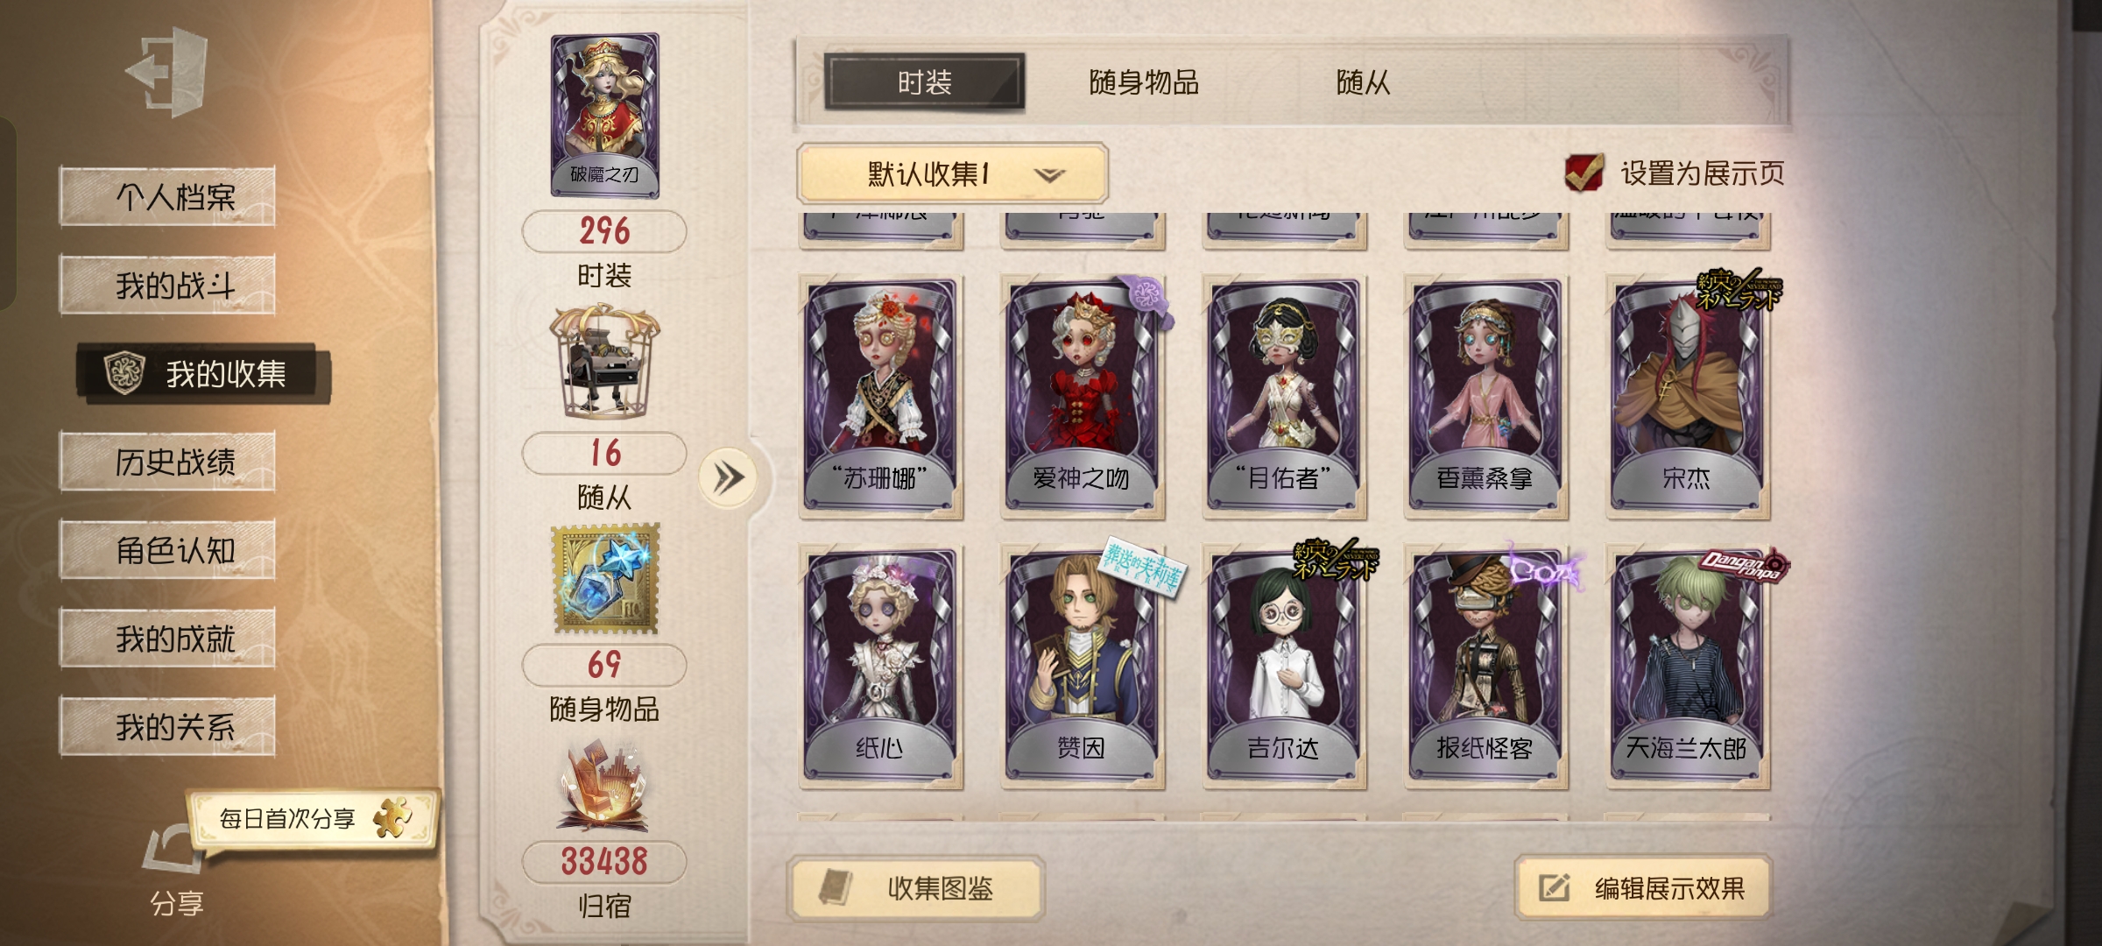Click the share icon at bottom left
The image size is (2102, 946).
coord(173,849)
